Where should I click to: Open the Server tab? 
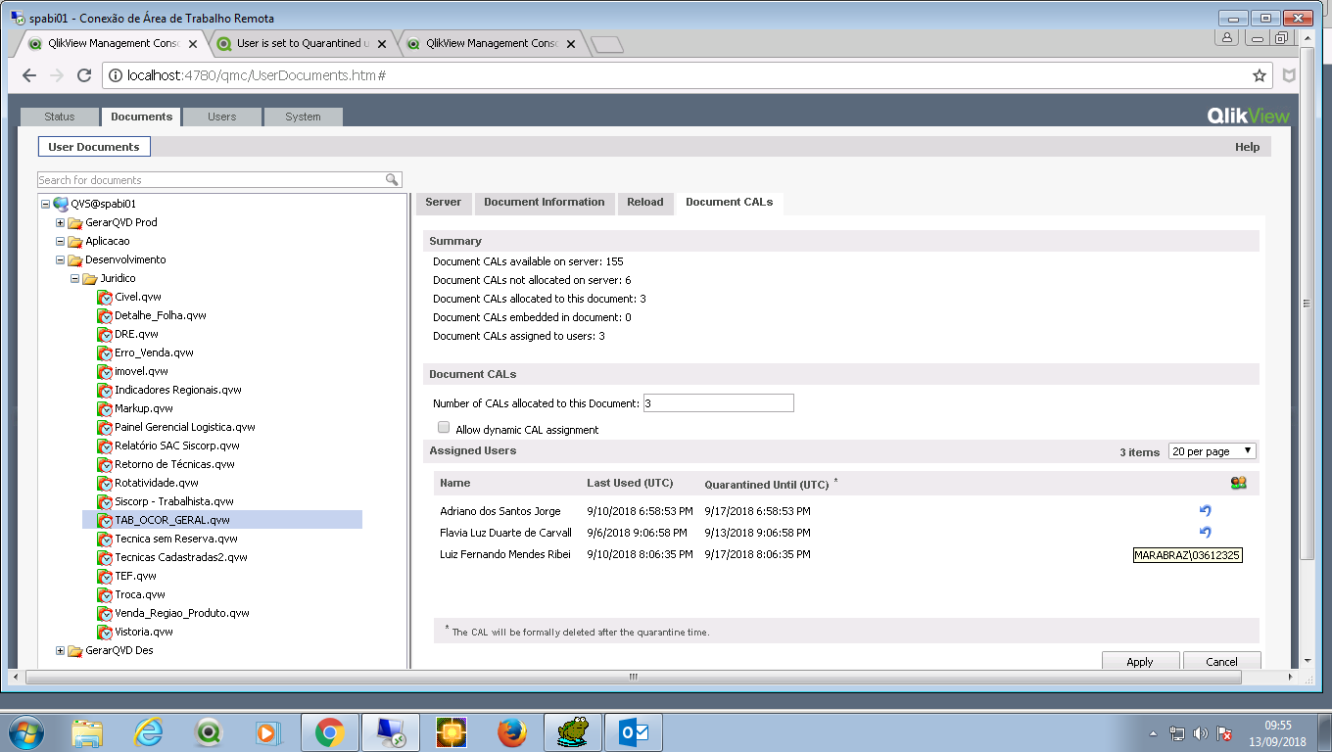pos(444,203)
